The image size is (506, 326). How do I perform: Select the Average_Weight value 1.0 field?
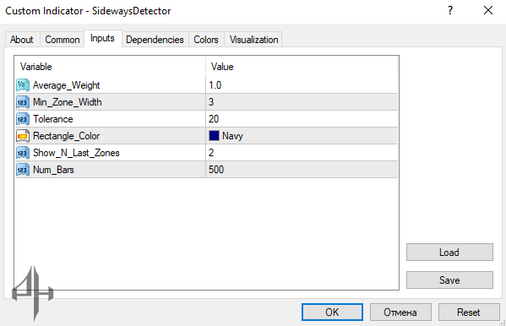tap(302, 85)
